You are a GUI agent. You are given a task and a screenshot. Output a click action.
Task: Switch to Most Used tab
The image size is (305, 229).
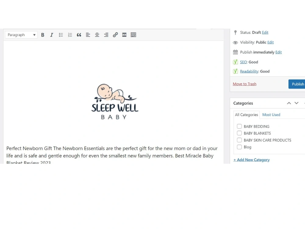pos(271,115)
